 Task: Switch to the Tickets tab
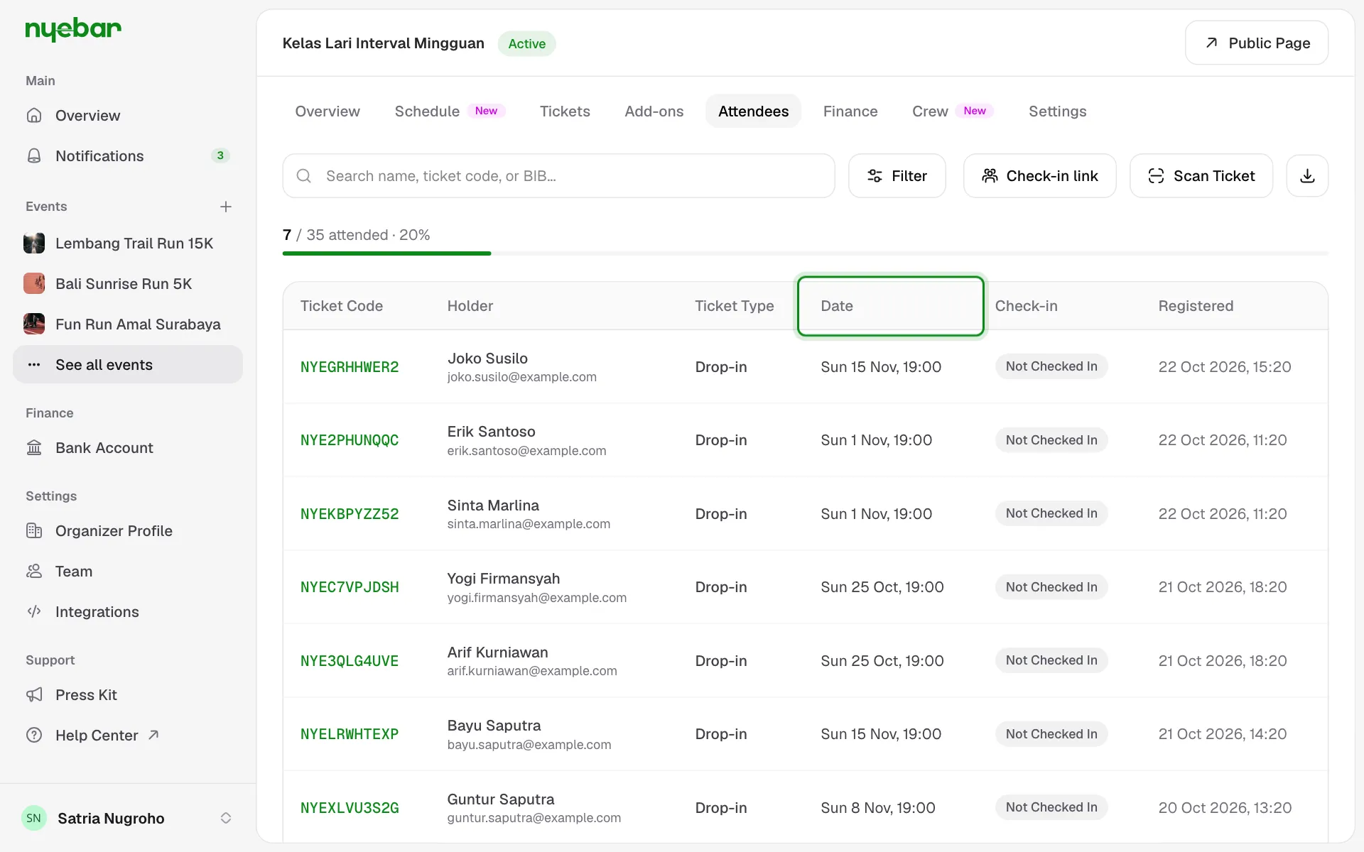[565, 111]
